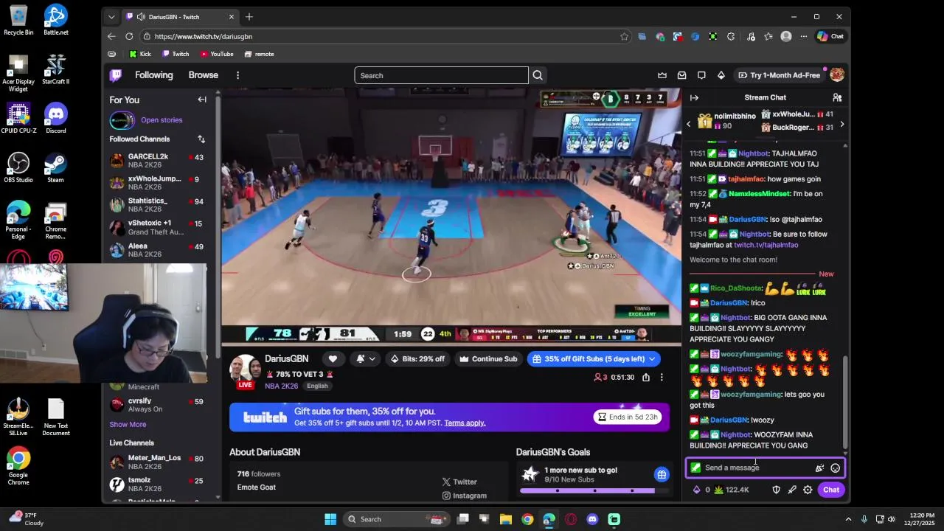Open the Windows Start button
The height and width of the screenshot is (531, 944).
click(x=330, y=519)
